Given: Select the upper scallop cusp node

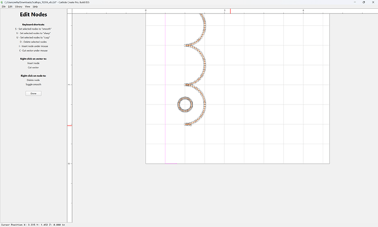Looking at the screenshot, I should pos(186,45).
